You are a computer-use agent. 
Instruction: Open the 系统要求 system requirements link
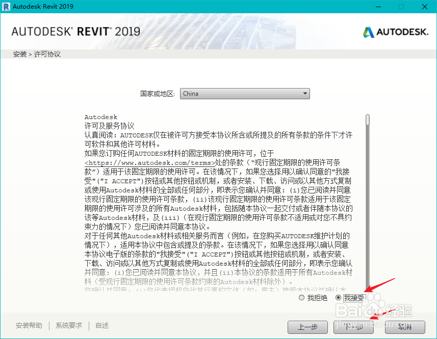point(69,325)
